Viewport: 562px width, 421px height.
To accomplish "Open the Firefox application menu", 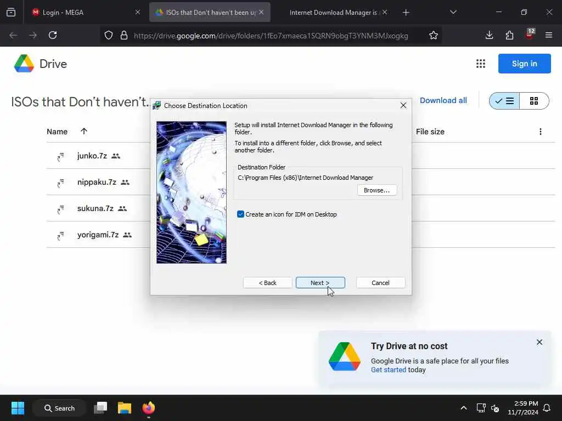I will [x=549, y=35].
